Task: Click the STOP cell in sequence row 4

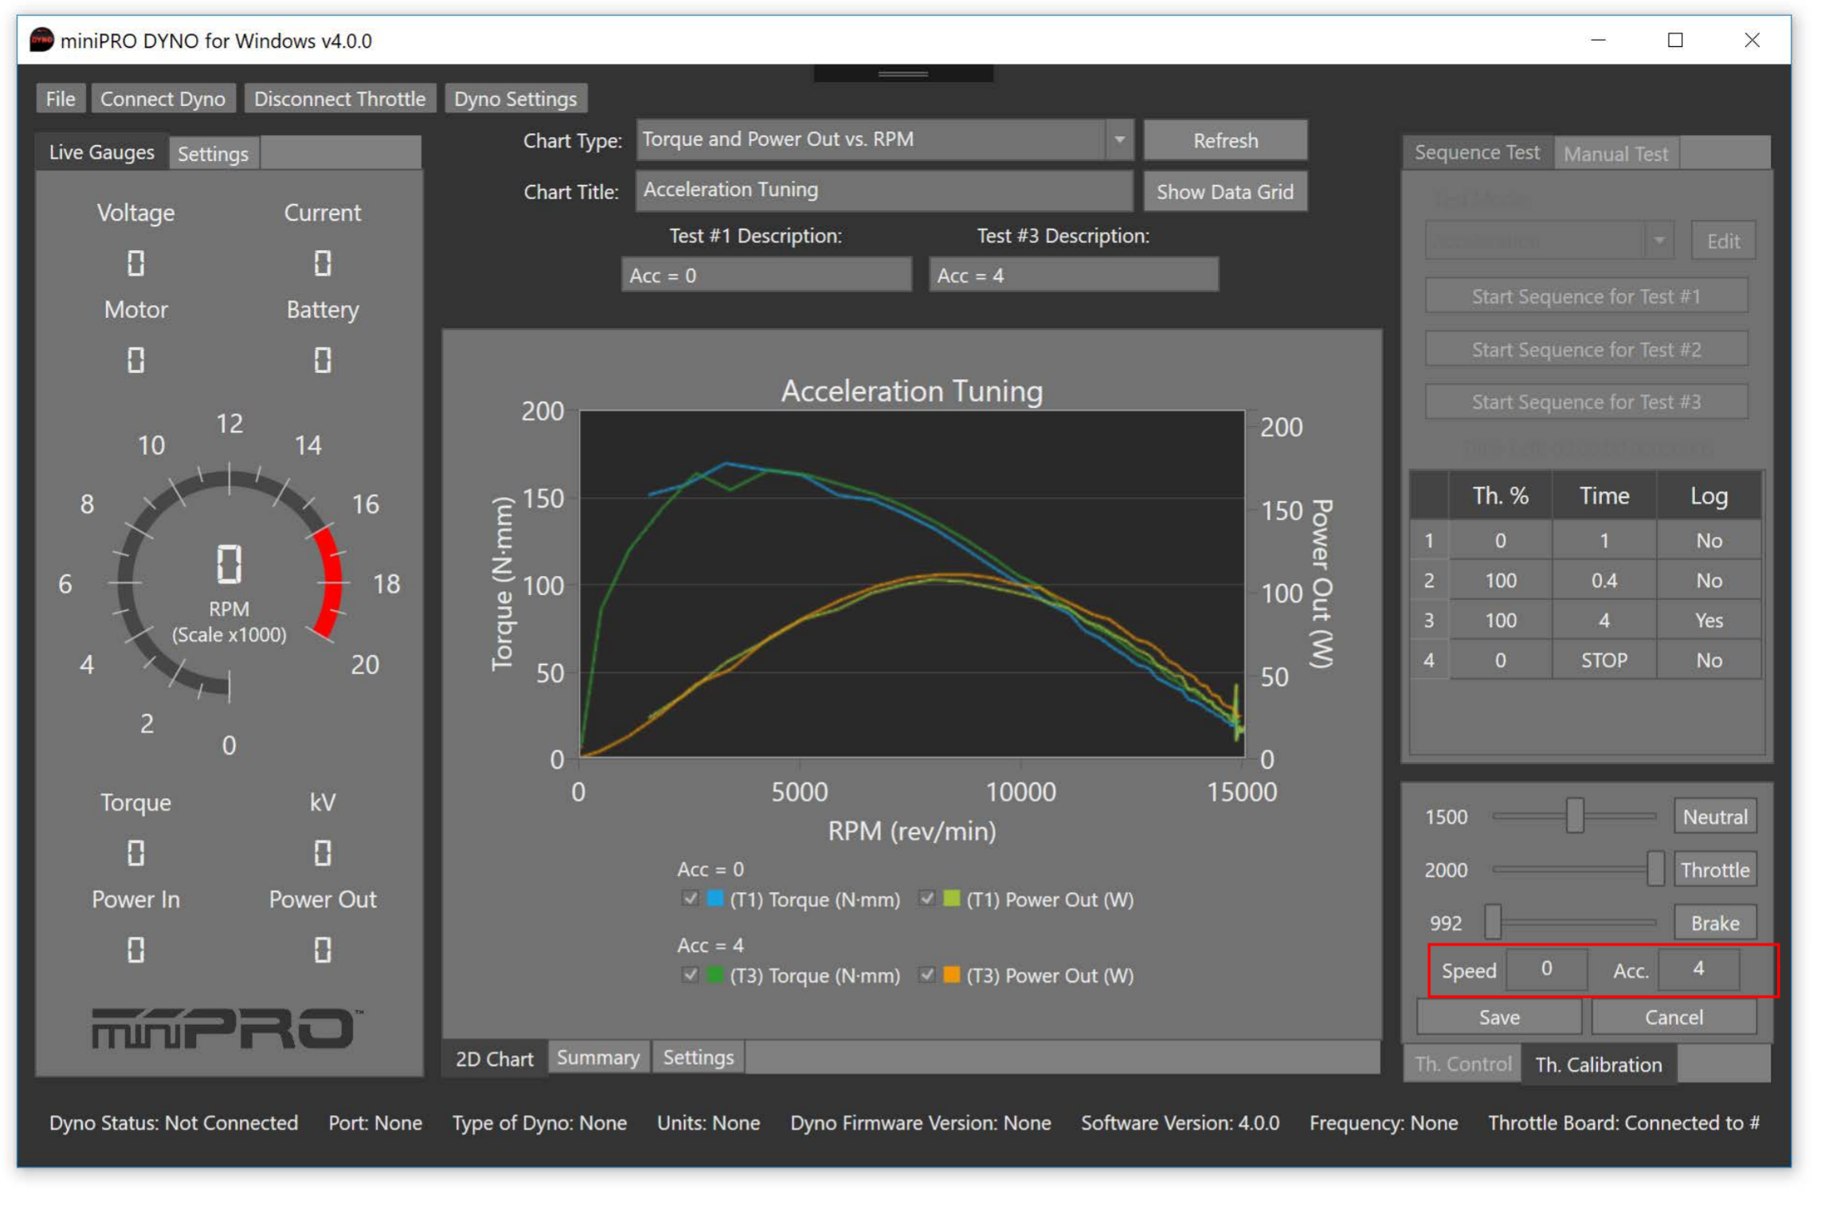Action: click(1604, 660)
